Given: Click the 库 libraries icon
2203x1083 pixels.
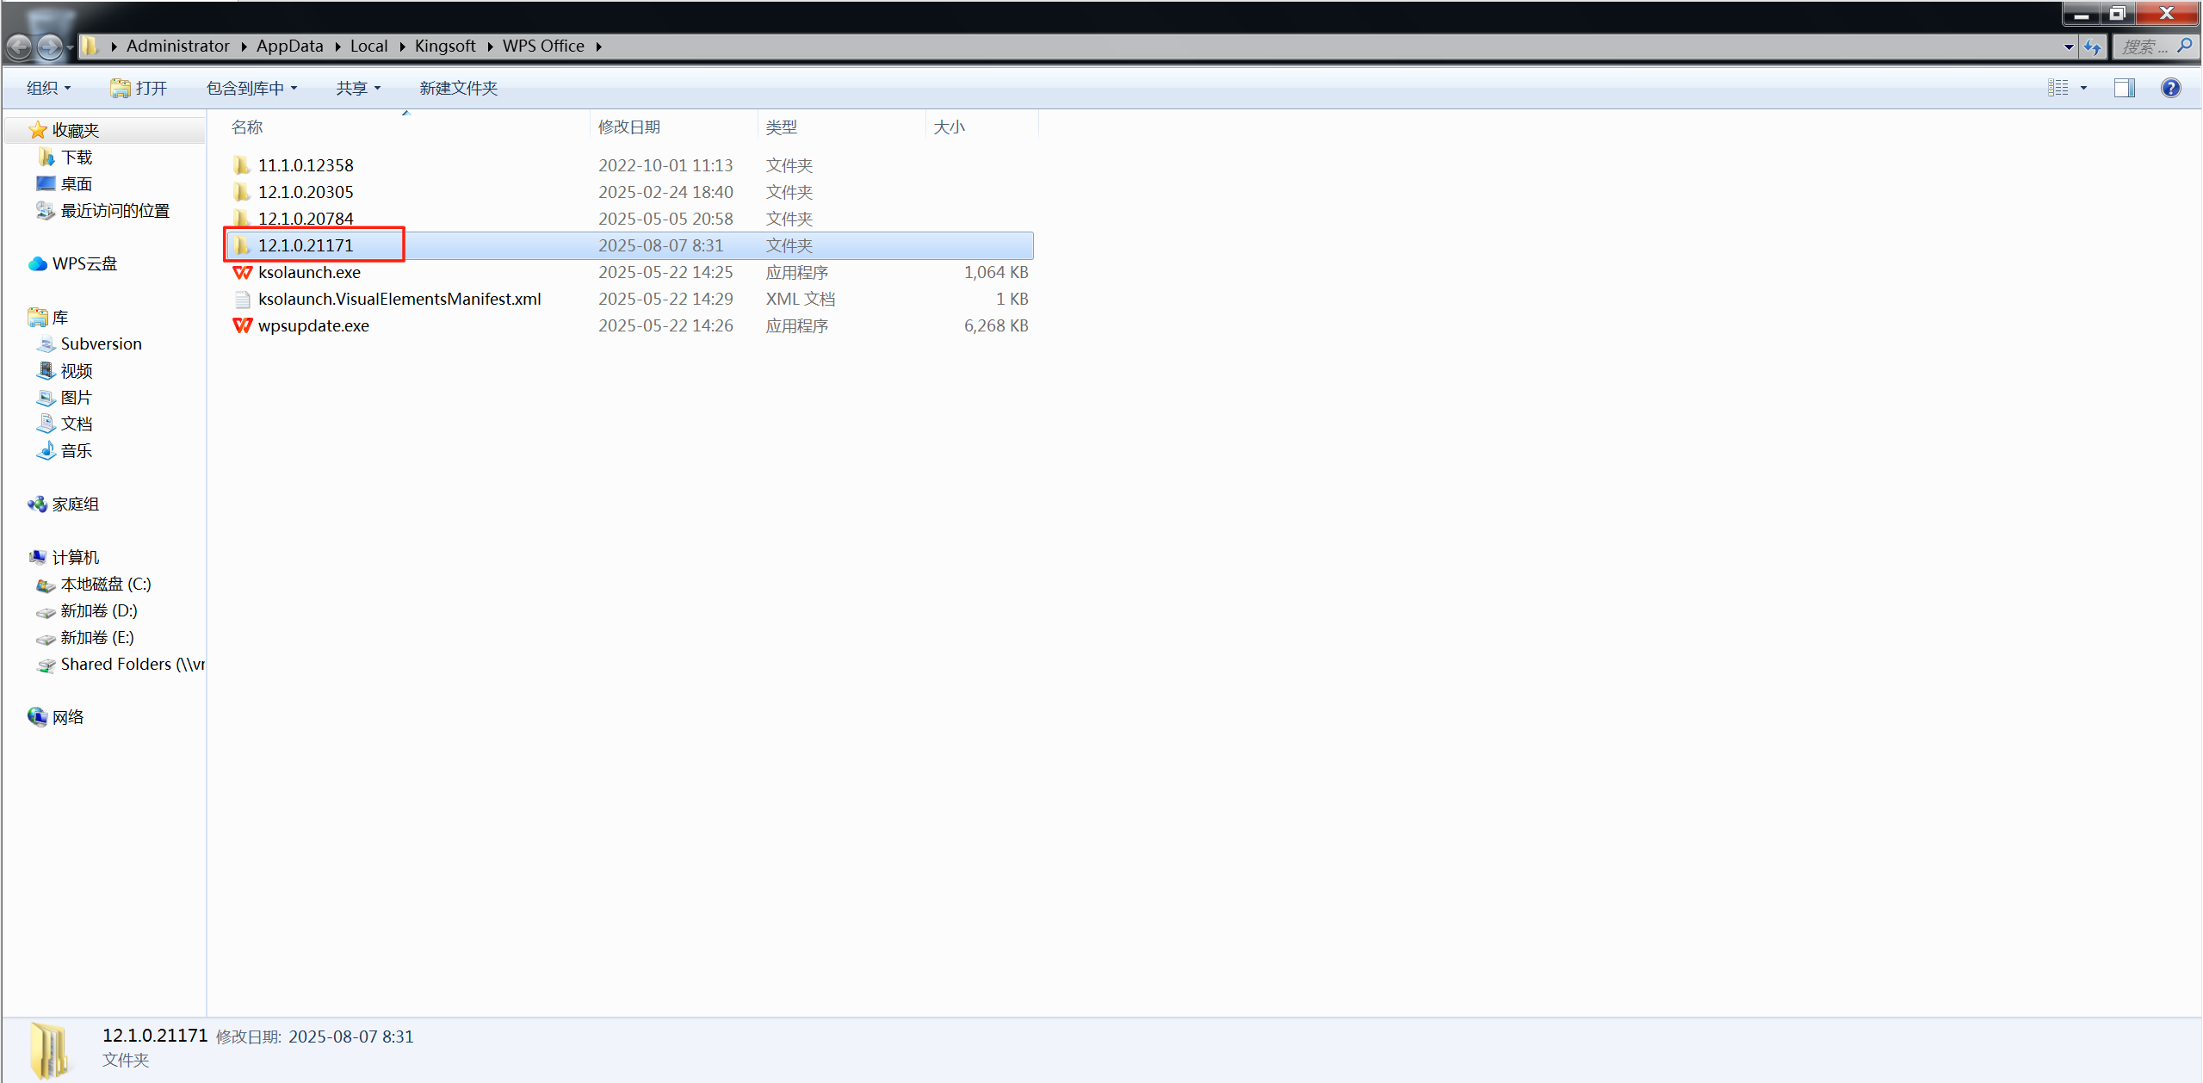Looking at the screenshot, I should point(37,318).
